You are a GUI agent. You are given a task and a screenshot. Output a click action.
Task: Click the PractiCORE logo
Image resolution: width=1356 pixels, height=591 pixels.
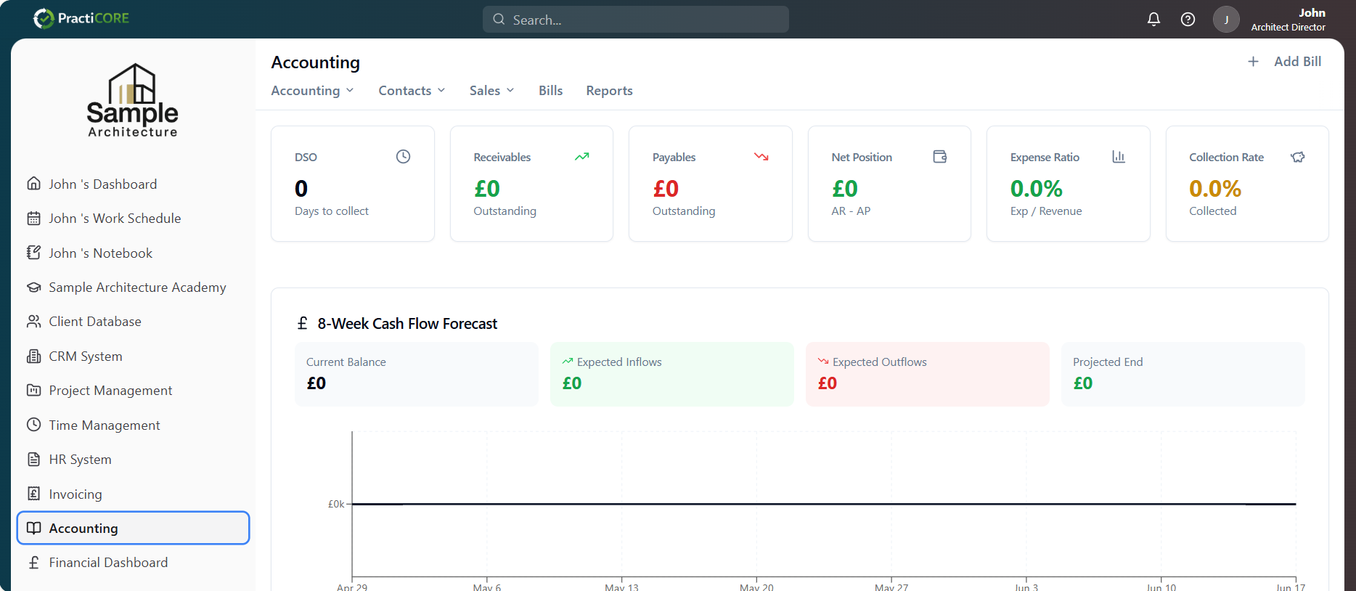point(81,18)
